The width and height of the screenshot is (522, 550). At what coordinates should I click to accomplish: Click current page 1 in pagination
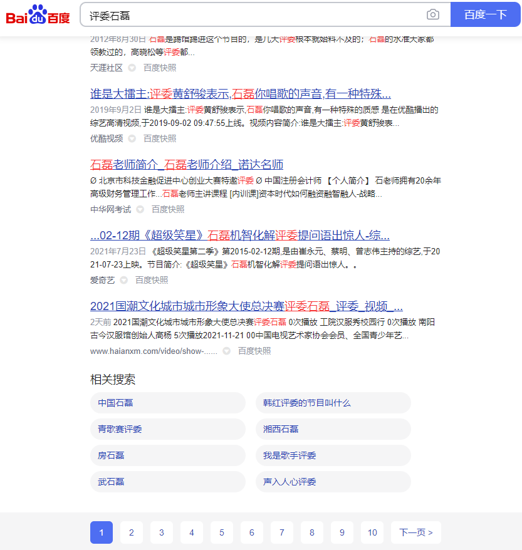pos(102,532)
